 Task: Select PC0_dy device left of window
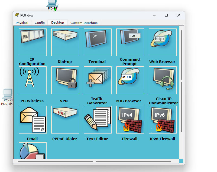click(x=7, y=97)
